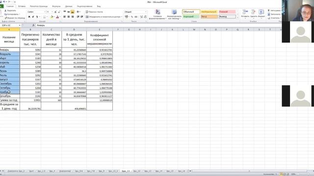The image size is (314, 176).
Task: Select the highlighted Bottom Align icon
Action: 73,12
